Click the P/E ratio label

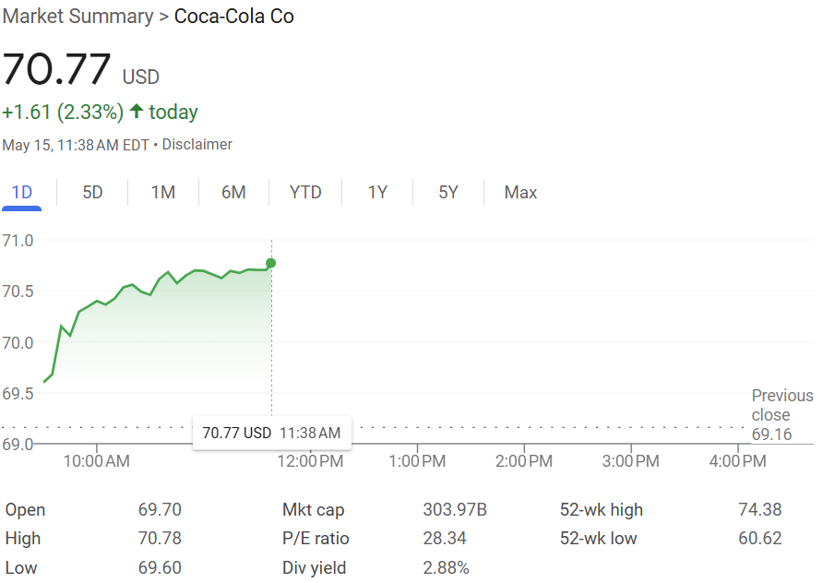pyautogui.click(x=316, y=539)
